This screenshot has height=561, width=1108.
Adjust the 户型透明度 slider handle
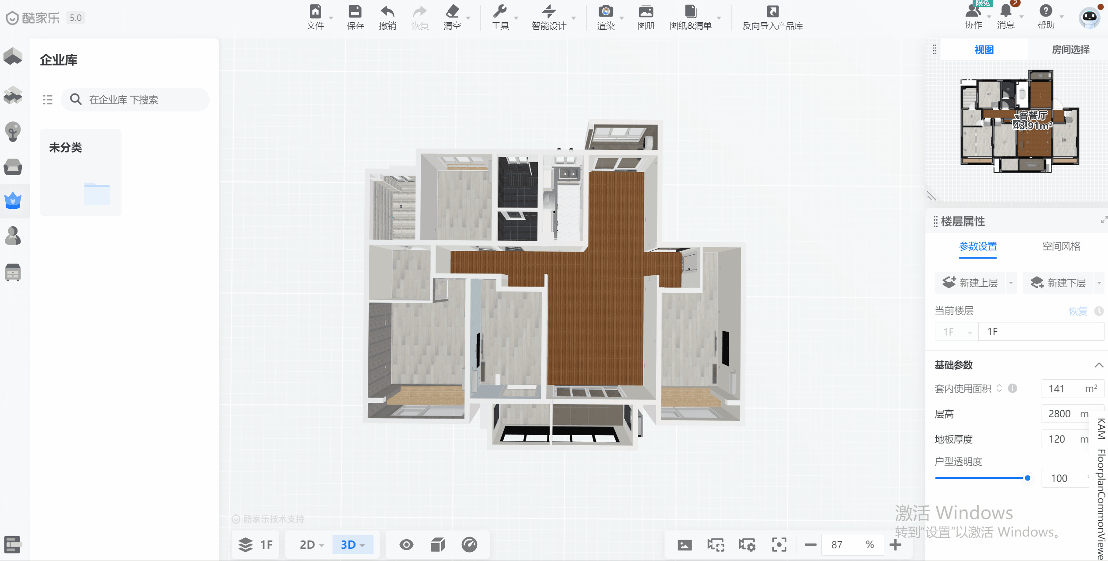(1028, 478)
